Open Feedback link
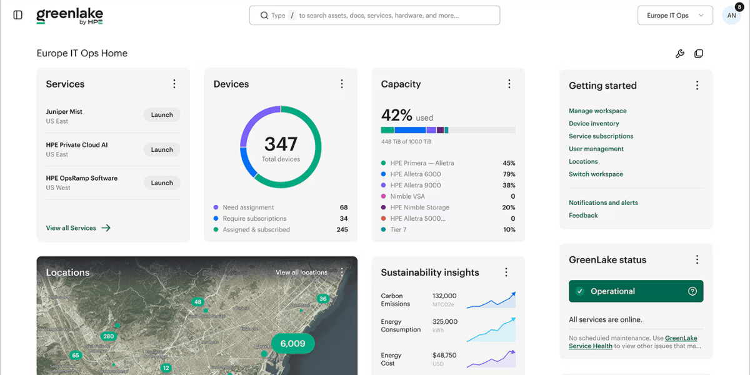 (583, 215)
